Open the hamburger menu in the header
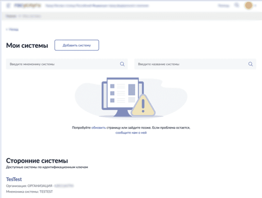The image size is (262, 198). (x=8, y=6)
